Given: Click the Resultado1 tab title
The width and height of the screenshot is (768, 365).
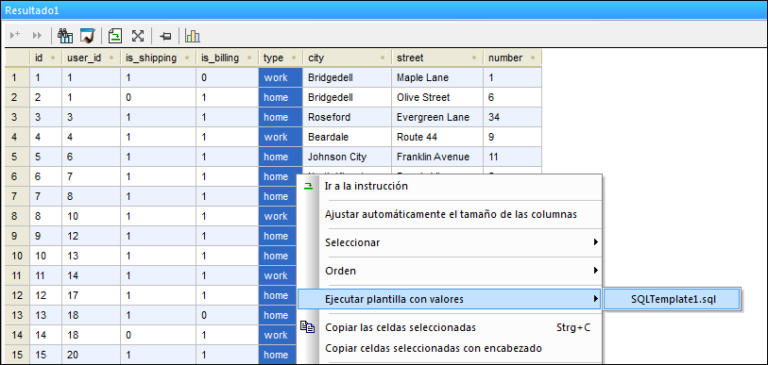Looking at the screenshot, I should [x=32, y=10].
